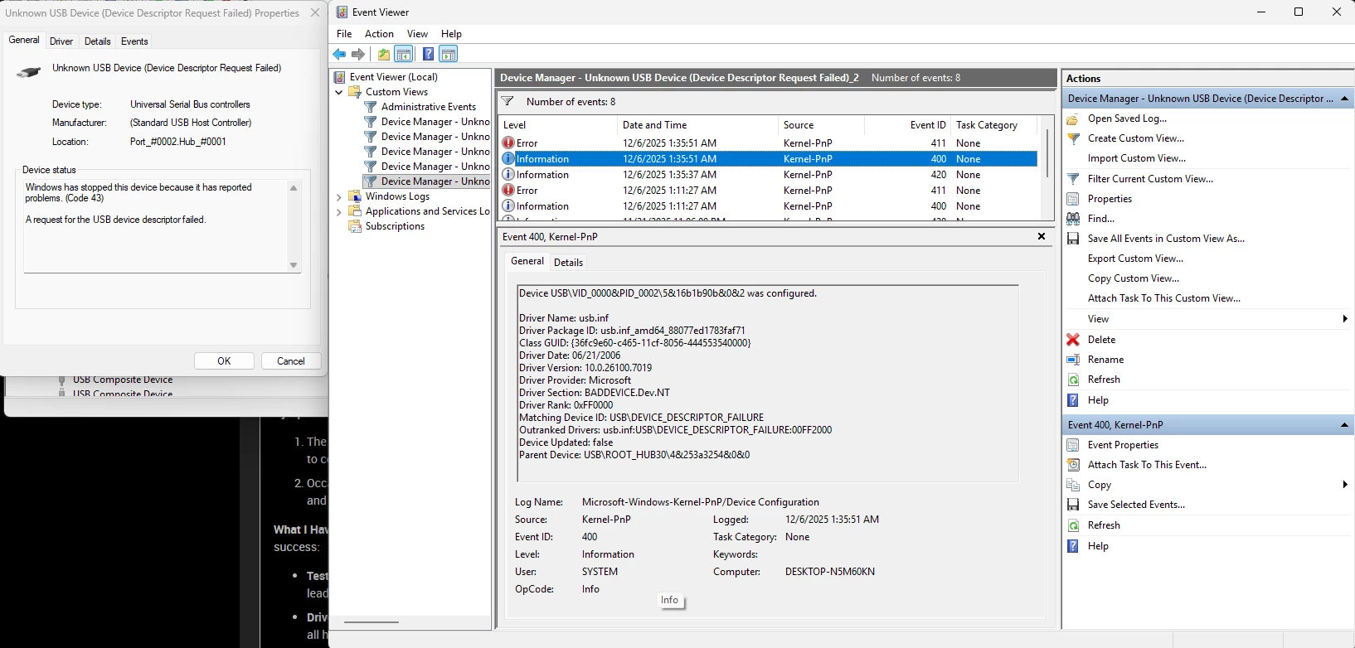The width and height of the screenshot is (1355, 648).
Task: Click the Filter Current Custom View funnel icon
Action: pyautogui.click(x=1073, y=179)
